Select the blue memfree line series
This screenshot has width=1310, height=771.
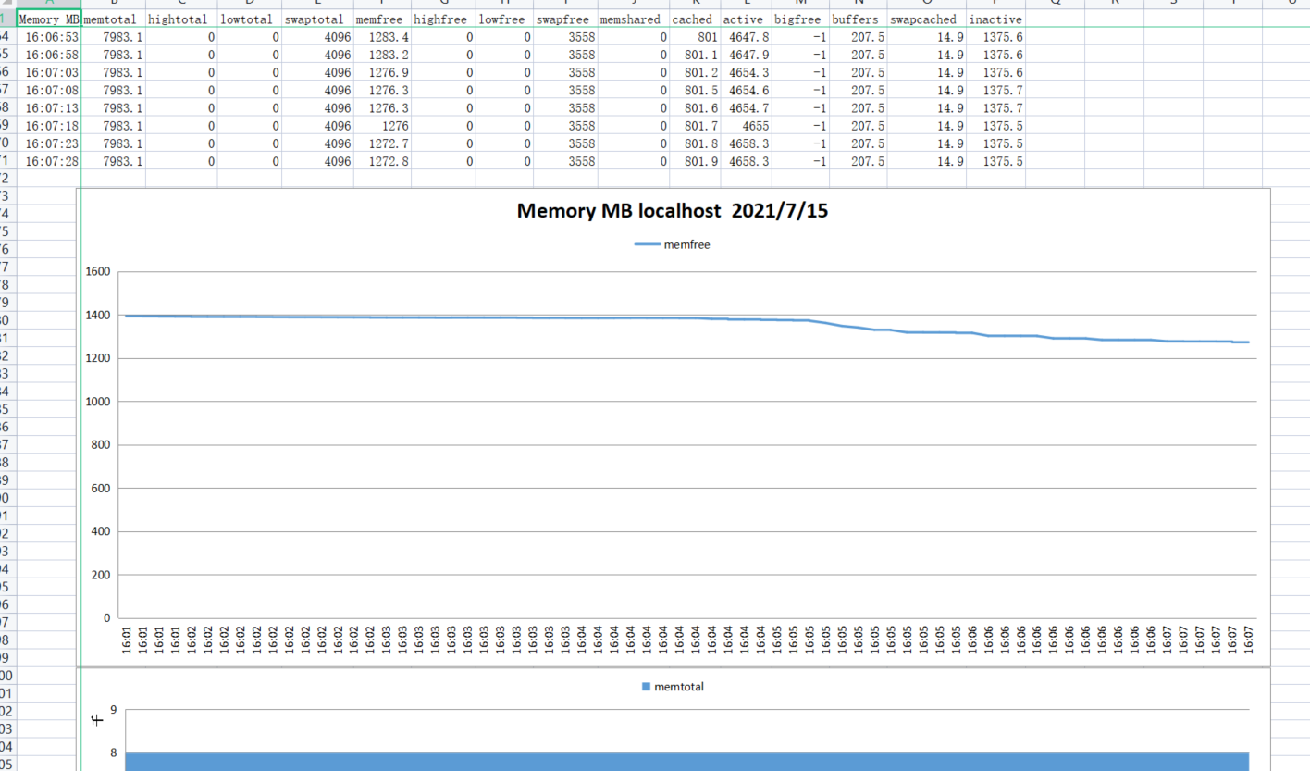pos(555,317)
